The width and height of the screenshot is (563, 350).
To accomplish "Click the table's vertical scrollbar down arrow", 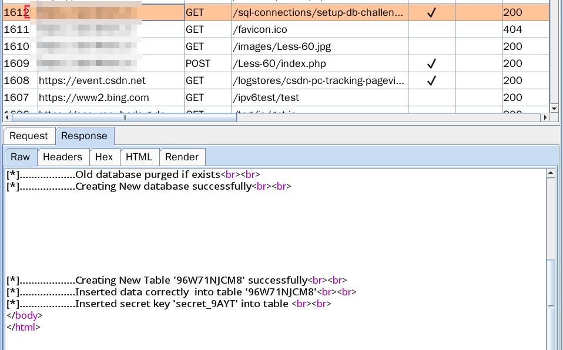I will (x=554, y=109).
